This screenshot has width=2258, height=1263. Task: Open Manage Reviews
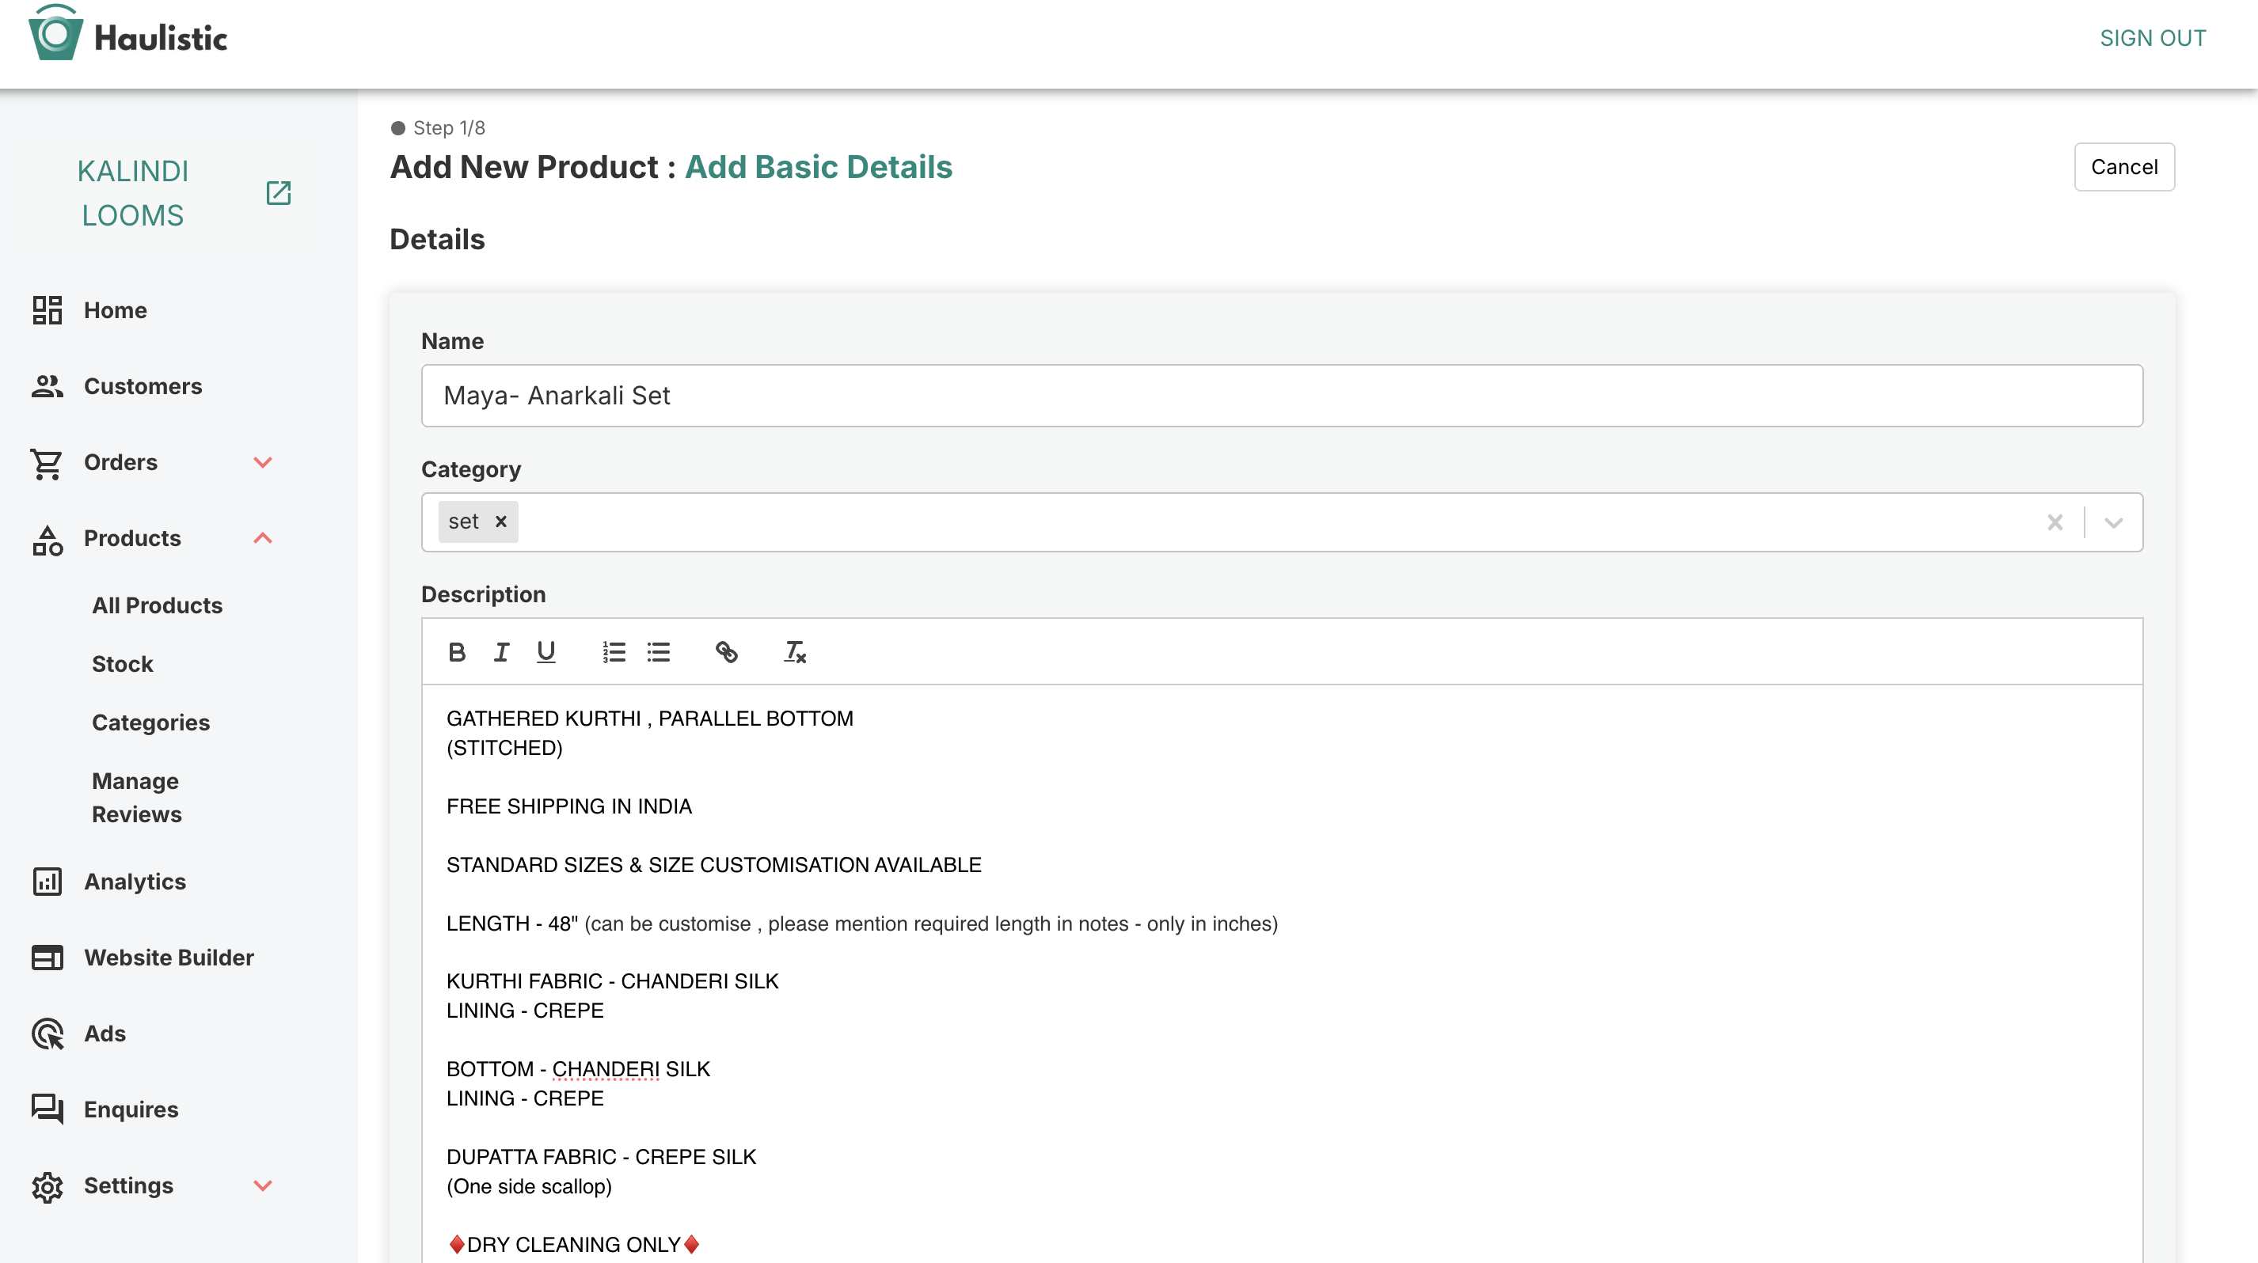pyautogui.click(x=137, y=797)
